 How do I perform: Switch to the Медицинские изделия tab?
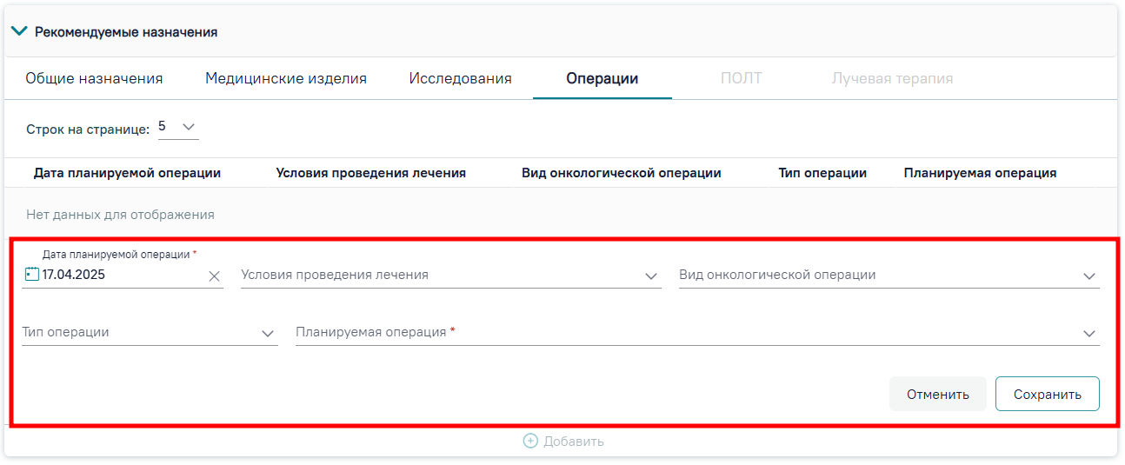286,79
